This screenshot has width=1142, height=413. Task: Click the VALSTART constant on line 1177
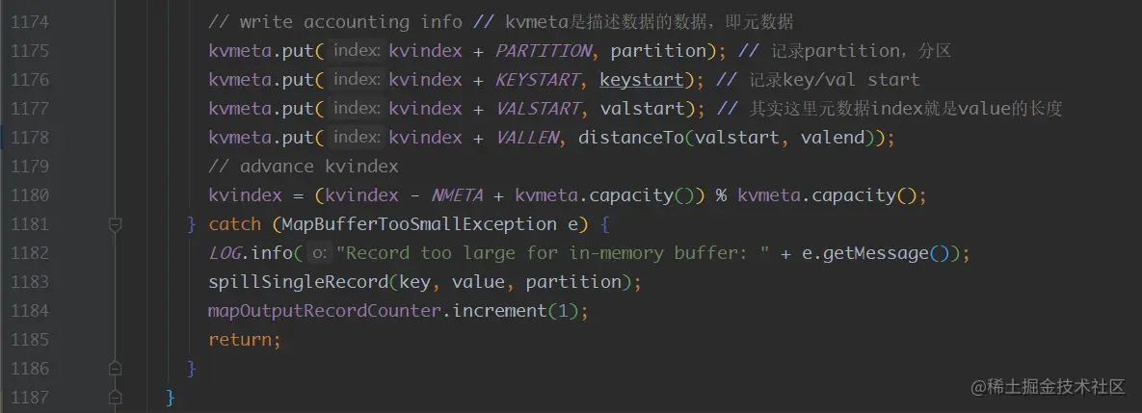point(538,109)
